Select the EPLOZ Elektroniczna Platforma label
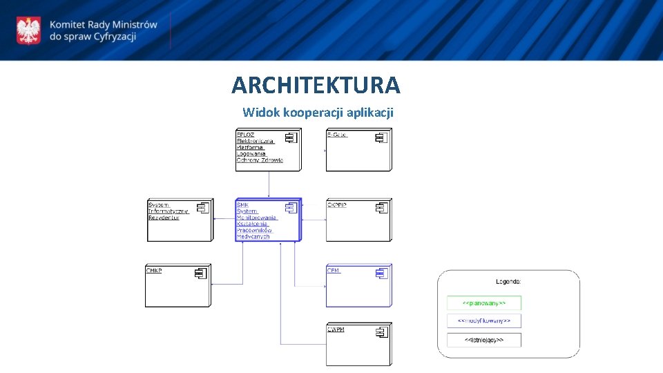 tap(260, 147)
